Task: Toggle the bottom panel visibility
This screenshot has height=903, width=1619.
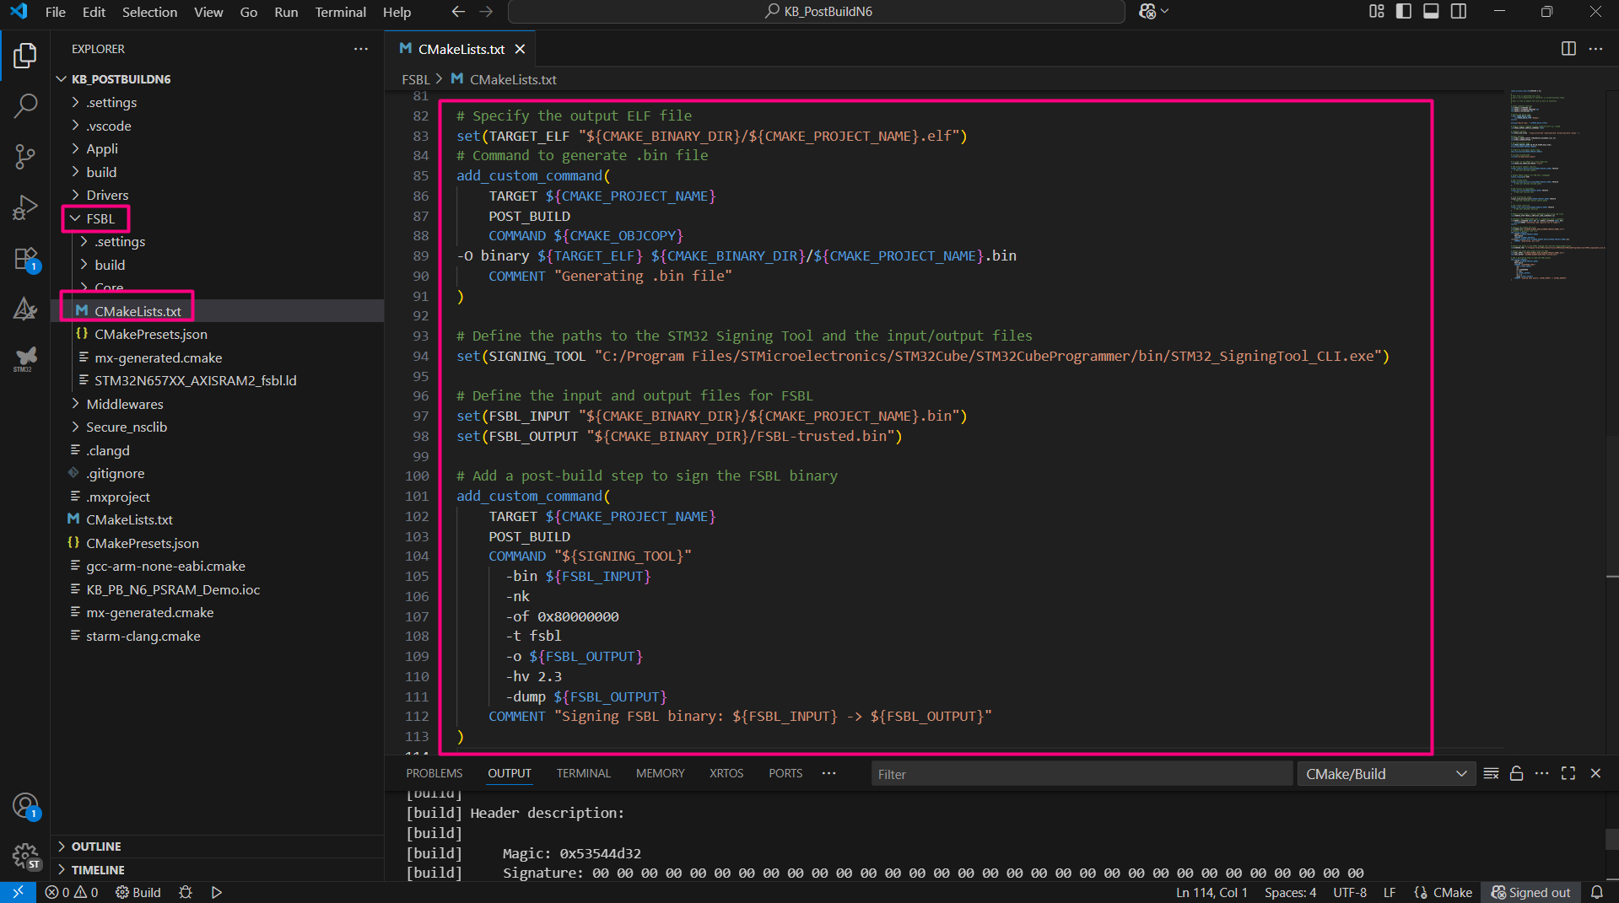Action: pyautogui.click(x=1431, y=12)
